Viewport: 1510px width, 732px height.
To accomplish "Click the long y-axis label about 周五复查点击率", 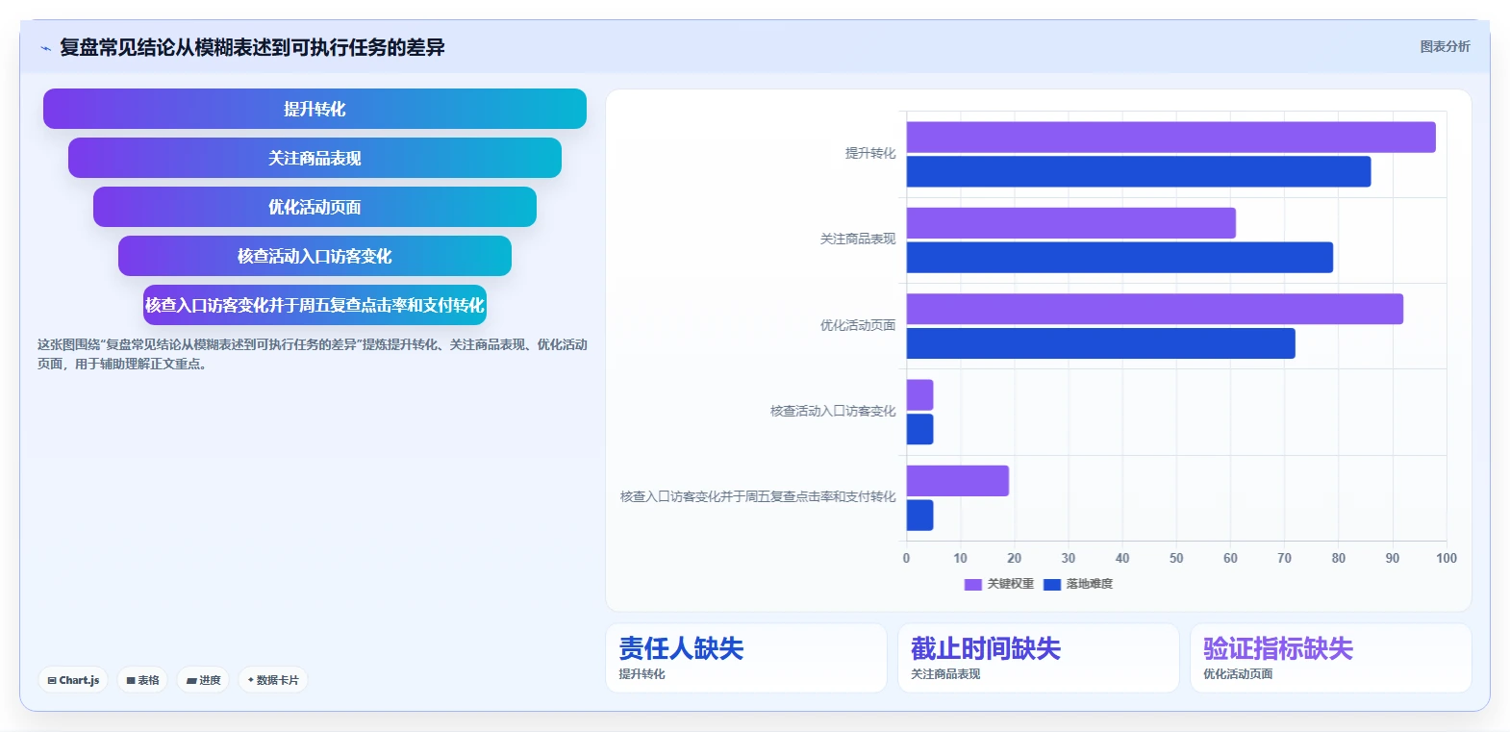I will point(758,496).
